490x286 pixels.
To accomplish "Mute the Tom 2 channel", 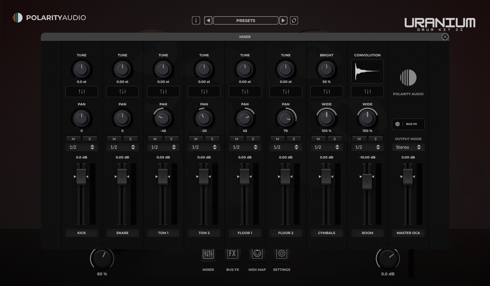I will tap(196, 139).
